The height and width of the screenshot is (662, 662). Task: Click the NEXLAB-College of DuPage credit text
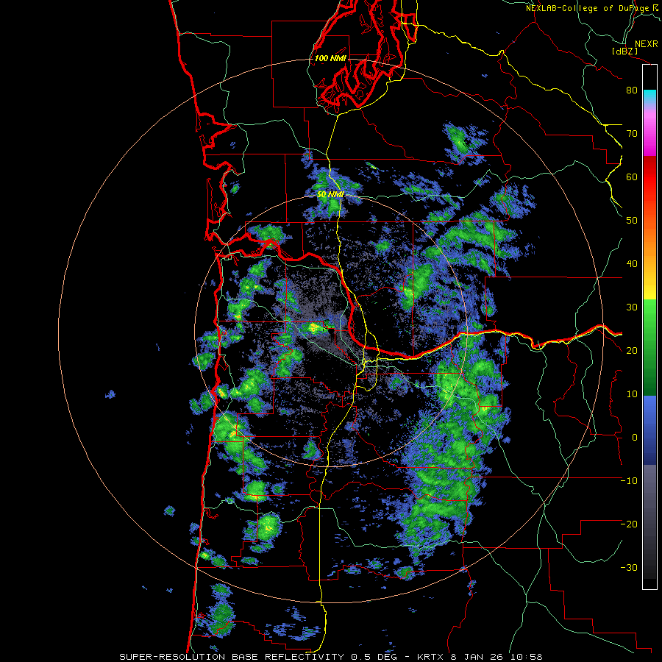click(x=587, y=8)
